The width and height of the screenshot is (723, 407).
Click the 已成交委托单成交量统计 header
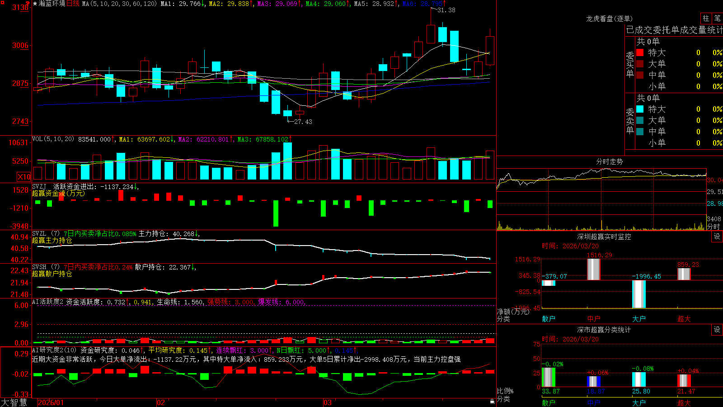pyautogui.click(x=674, y=30)
